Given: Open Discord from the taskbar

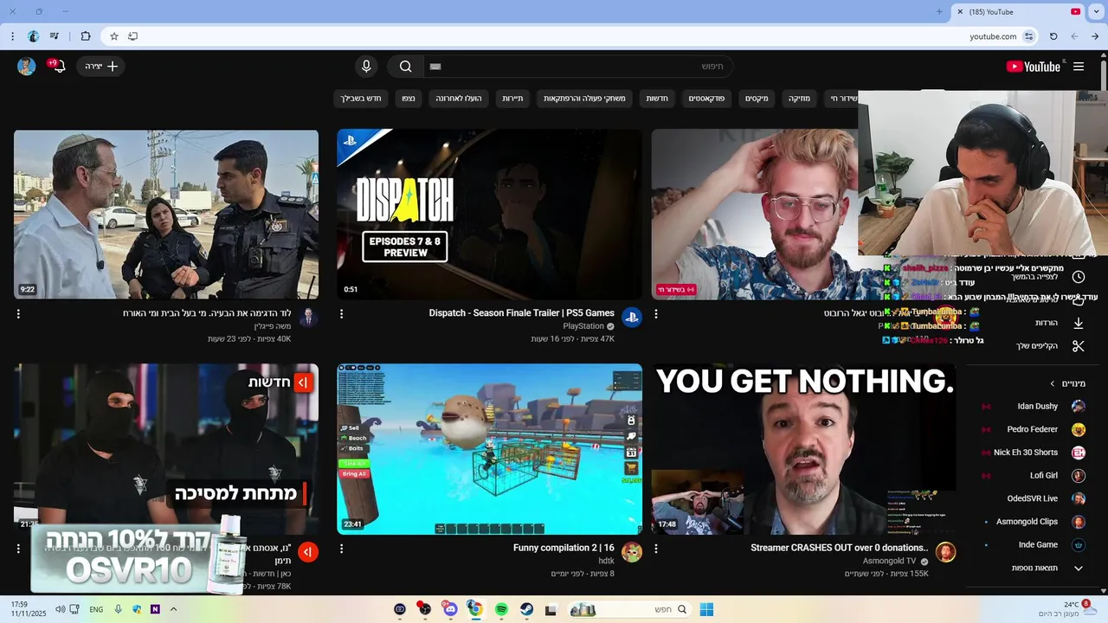Looking at the screenshot, I should point(450,609).
